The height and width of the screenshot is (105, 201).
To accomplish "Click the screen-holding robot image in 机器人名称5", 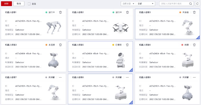I will coord(120,60).
